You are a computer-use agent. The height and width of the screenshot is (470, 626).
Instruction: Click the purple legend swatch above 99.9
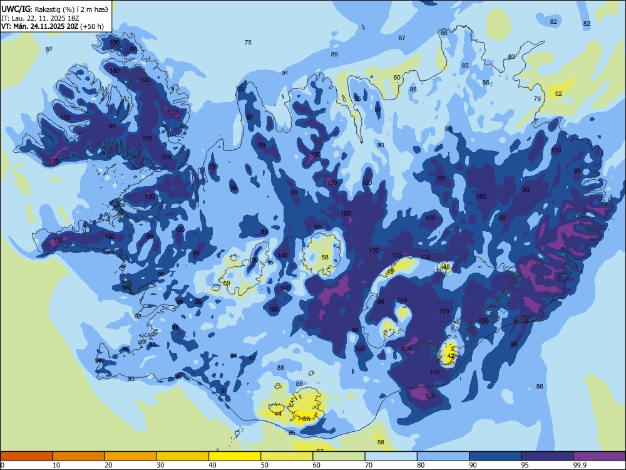tap(599, 456)
